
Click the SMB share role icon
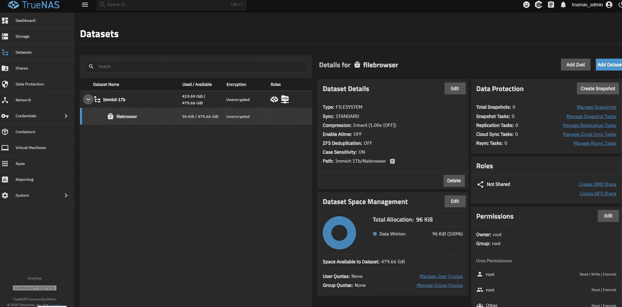[285, 99]
